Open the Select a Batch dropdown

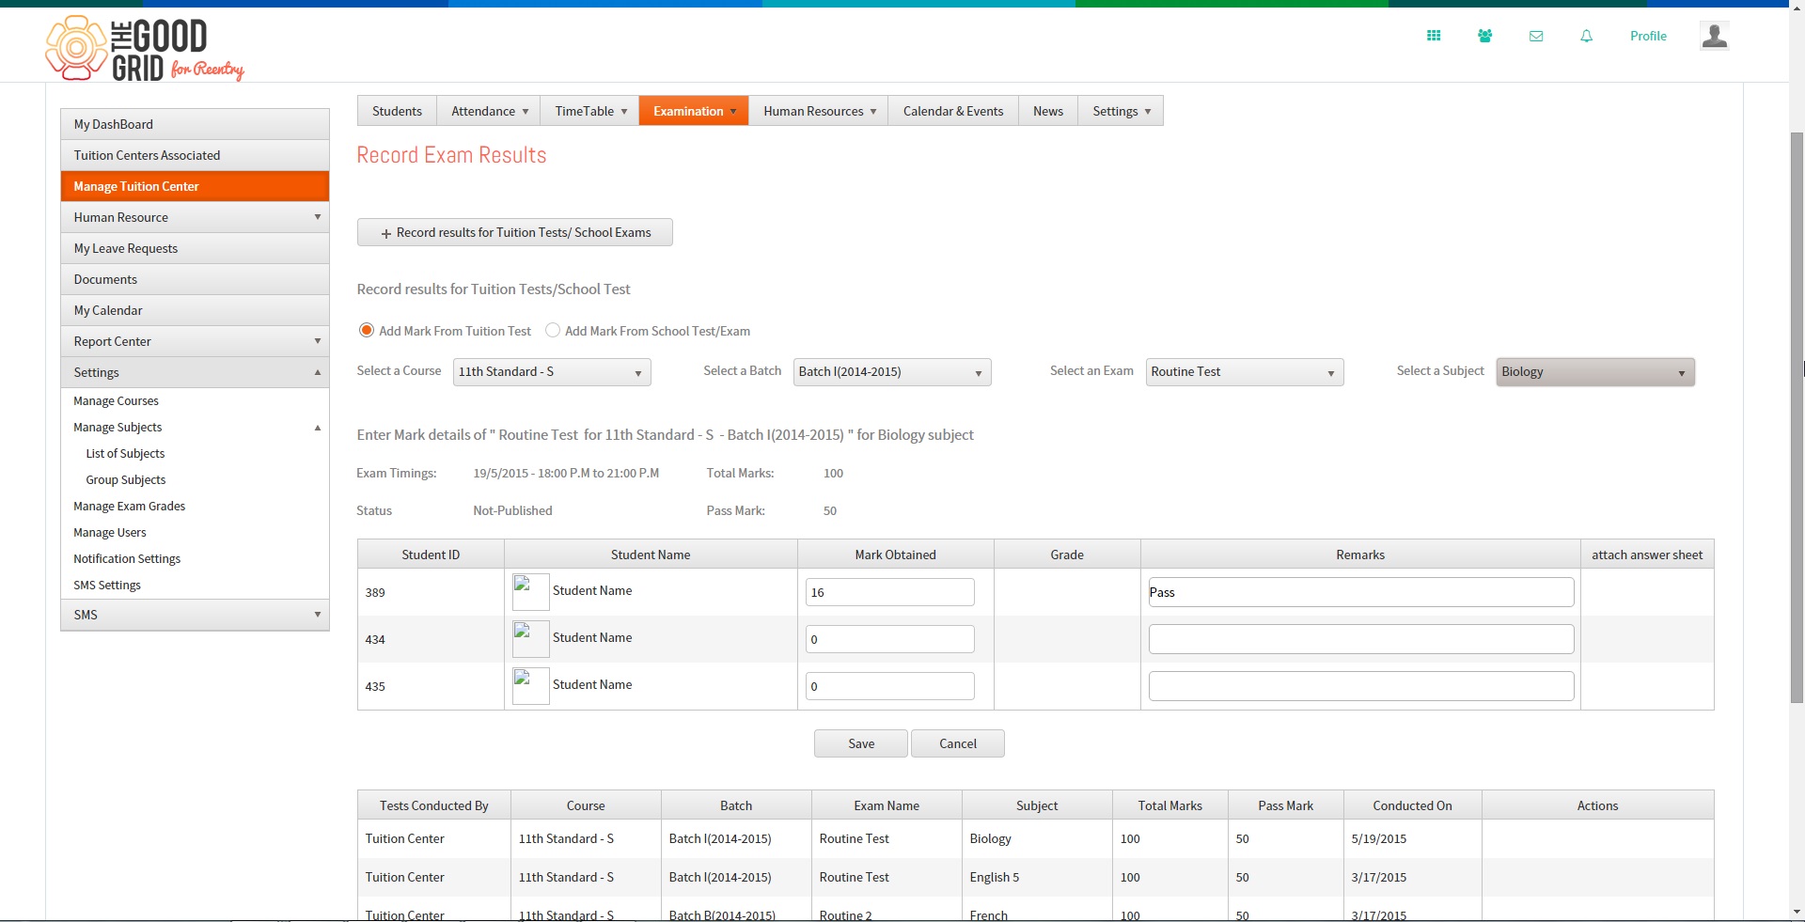click(x=892, y=372)
